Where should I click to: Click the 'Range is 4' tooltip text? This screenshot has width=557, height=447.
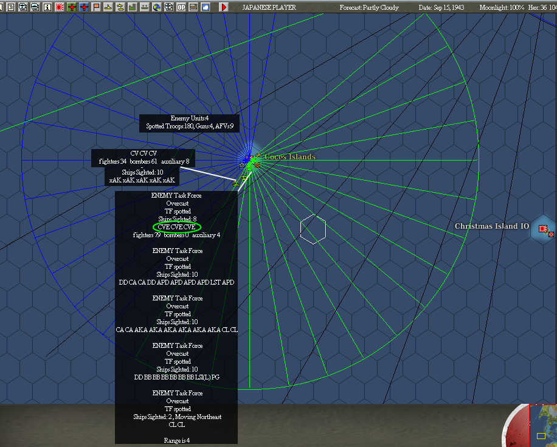coord(176,440)
